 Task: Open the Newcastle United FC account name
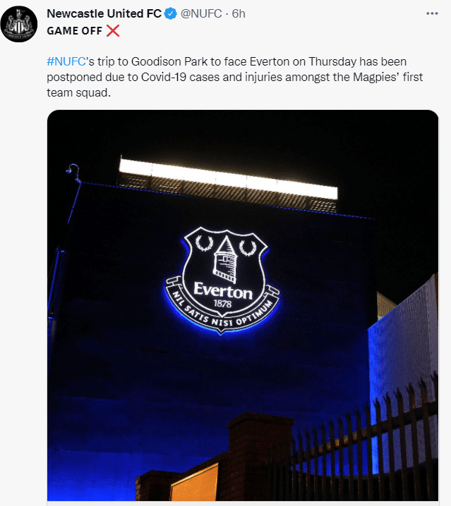103,14
